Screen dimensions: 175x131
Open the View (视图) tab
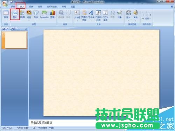72,7
